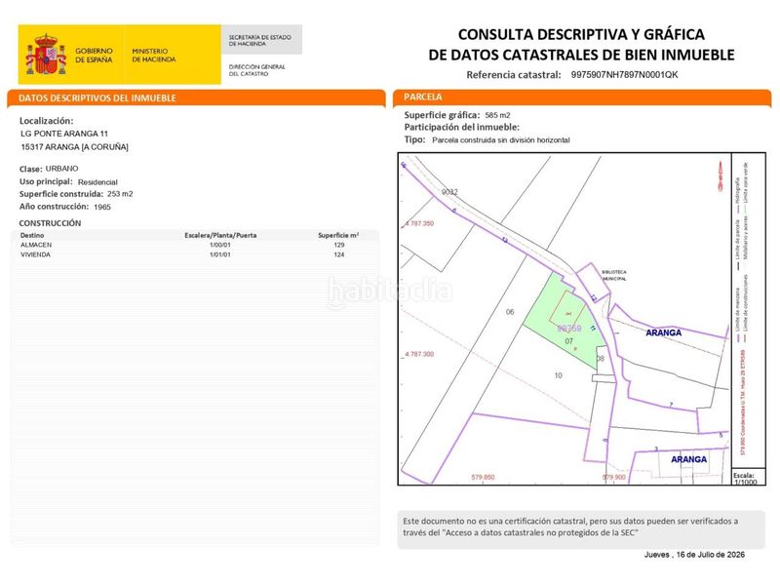This screenshot has width=780, height=585.
Task: Click parcel label '9032' on map
Action: 449,192
